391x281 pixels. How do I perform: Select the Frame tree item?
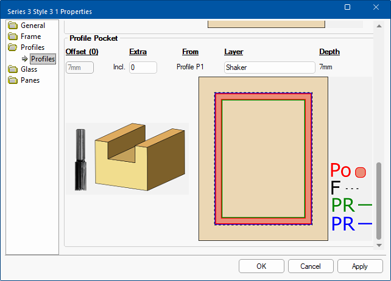(30, 36)
